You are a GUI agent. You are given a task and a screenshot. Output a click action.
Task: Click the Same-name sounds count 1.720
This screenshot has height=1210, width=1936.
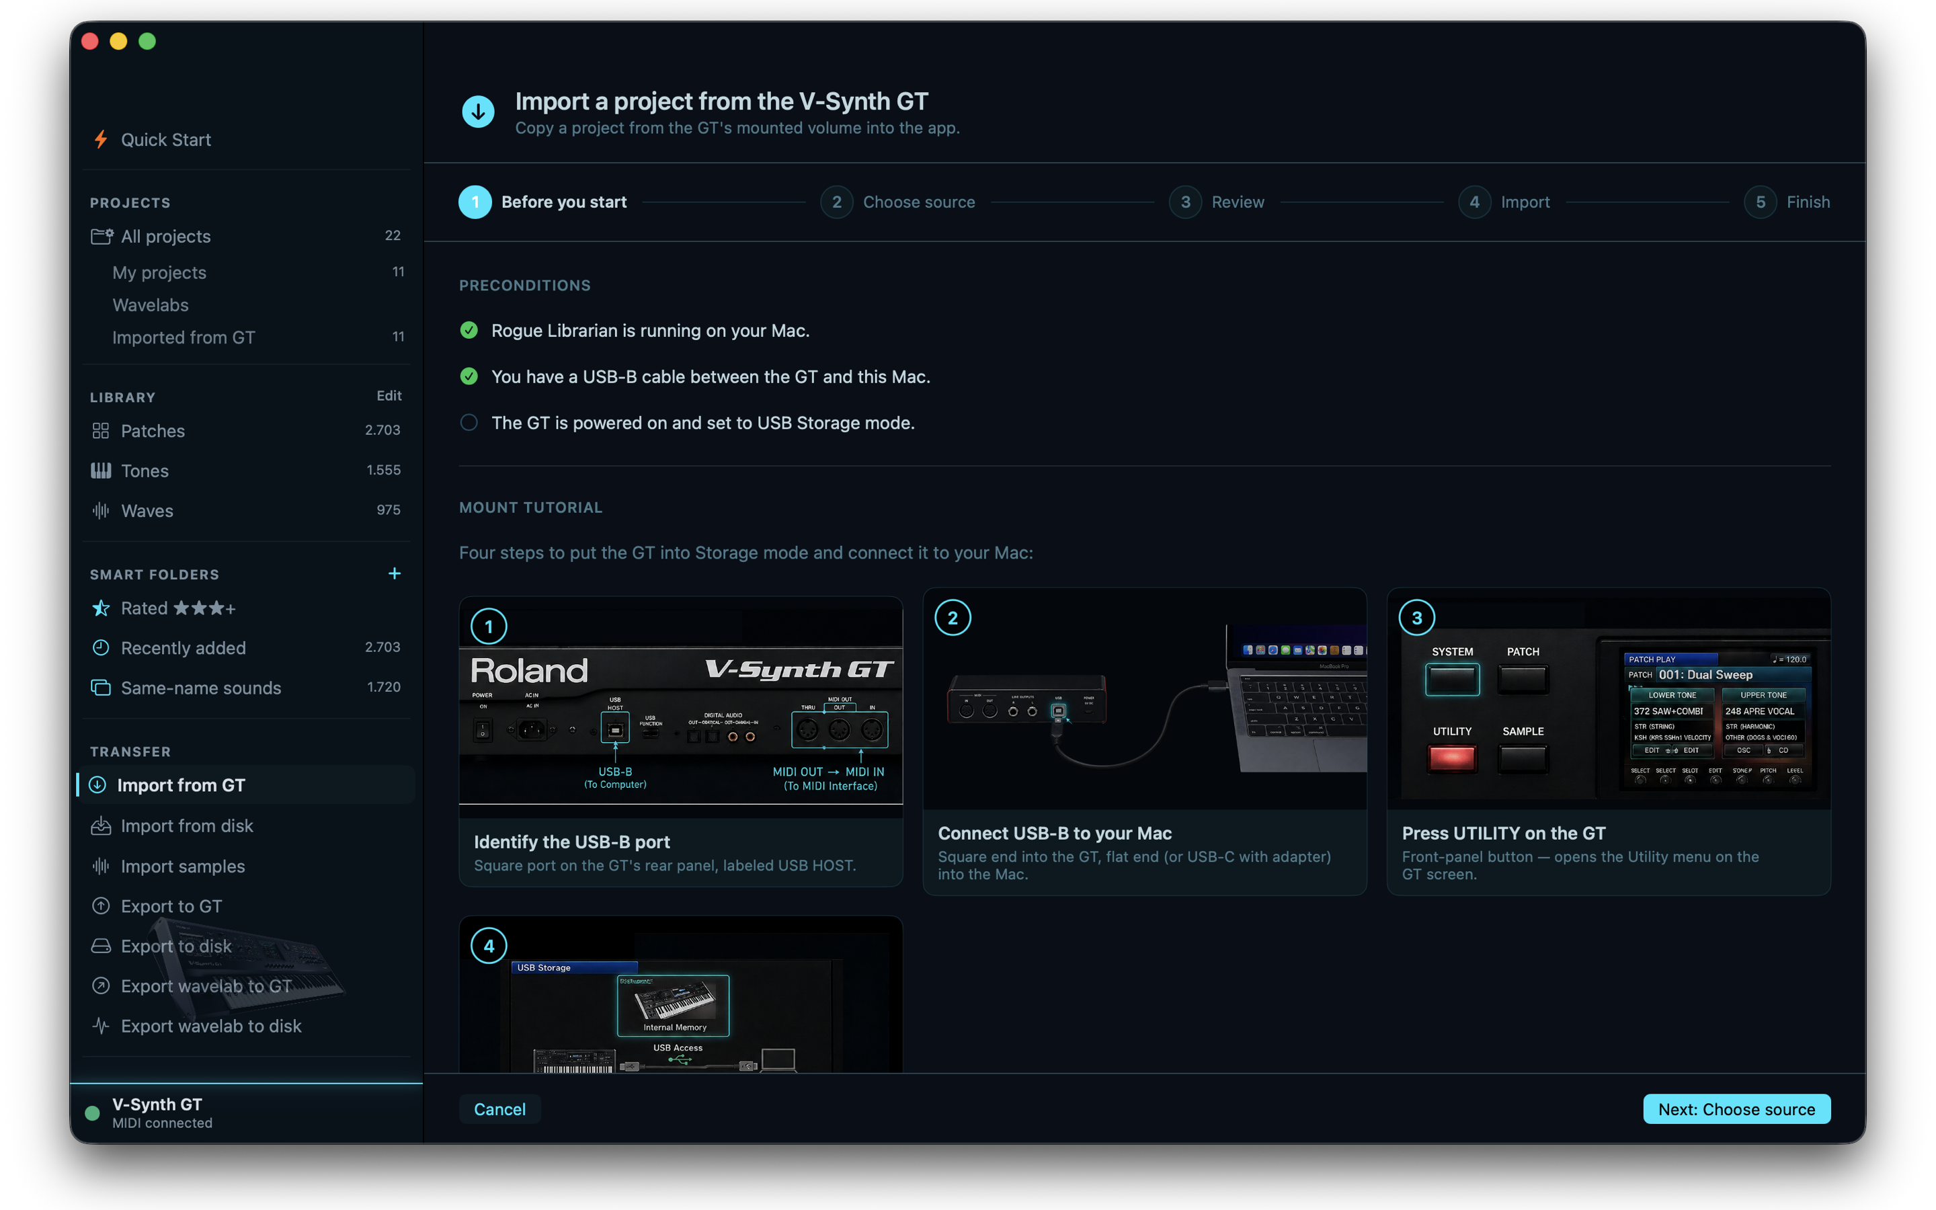pyautogui.click(x=383, y=686)
